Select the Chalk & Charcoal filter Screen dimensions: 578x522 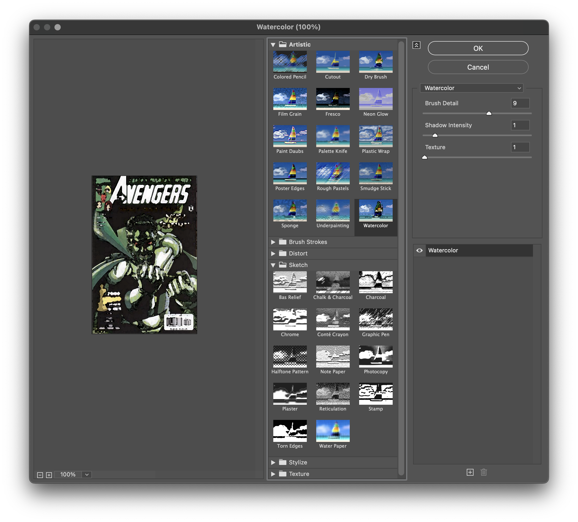(x=332, y=282)
